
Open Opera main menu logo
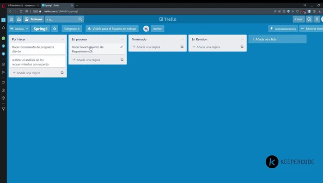3,6
